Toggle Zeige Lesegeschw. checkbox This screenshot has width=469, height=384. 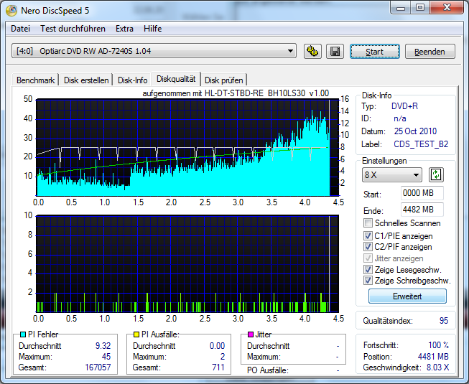pos(368,270)
